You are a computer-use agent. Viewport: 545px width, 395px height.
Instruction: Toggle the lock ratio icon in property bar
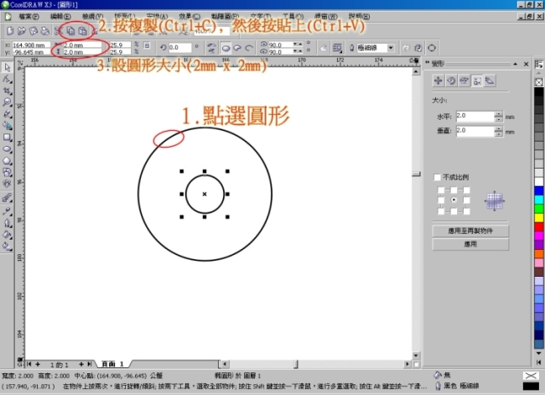(x=147, y=45)
